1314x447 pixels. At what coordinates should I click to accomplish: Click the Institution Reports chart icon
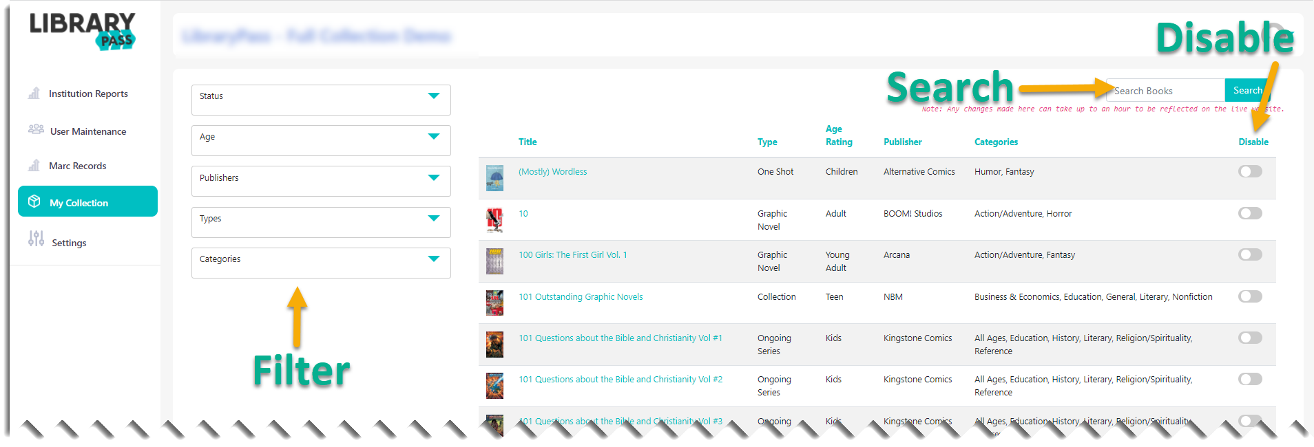point(34,93)
